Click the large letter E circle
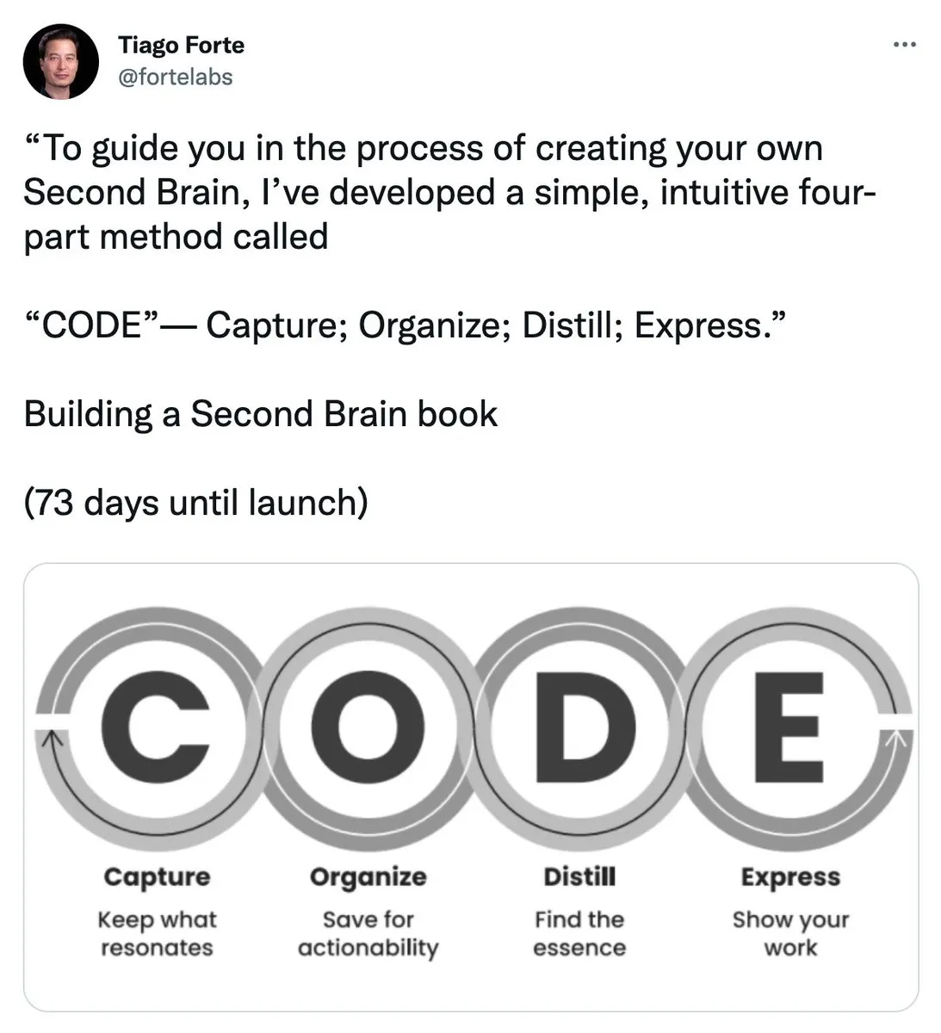The width and height of the screenshot is (941, 1033). (789, 727)
